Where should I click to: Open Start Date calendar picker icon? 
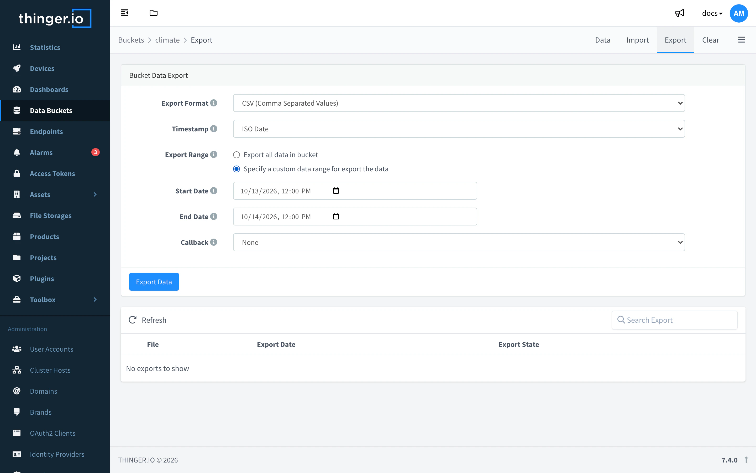pyautogui.click(x=336, y=191)
